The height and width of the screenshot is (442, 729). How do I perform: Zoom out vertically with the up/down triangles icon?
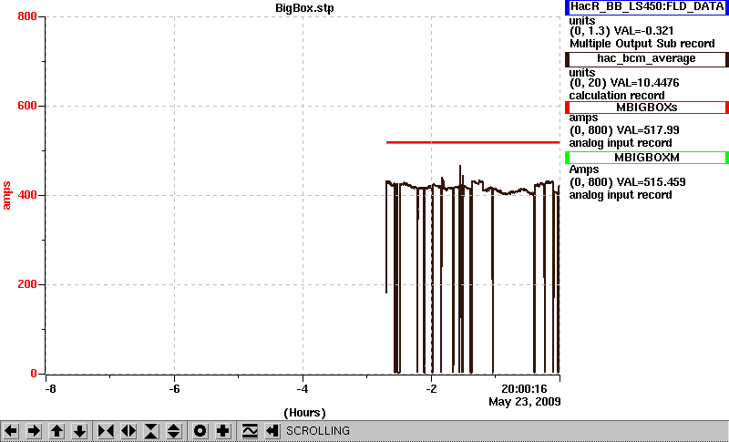174,431
